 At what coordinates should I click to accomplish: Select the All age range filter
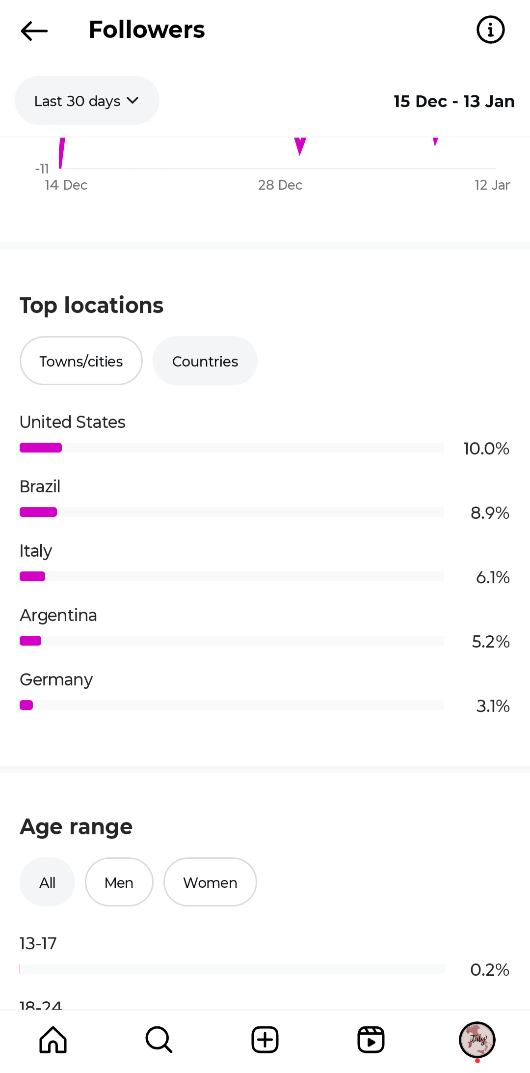click(x=47, y=882)
